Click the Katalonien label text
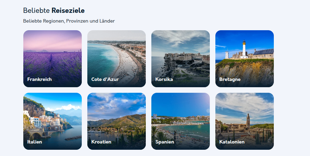This screenshot has height=156, width=310. point(232,142)
